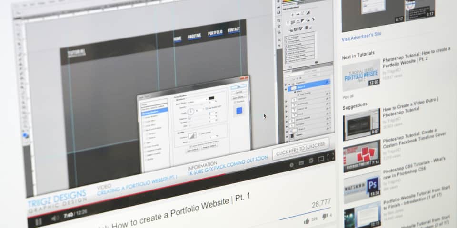Image resolution: width=457 pixels, height=228 pixels.
Task: Open the drop shadow color swatch
Action: pyautogui.click(x=211, y=98)
